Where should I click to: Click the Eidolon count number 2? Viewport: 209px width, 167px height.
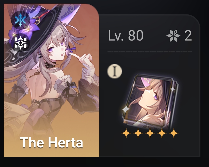[188, 36]
